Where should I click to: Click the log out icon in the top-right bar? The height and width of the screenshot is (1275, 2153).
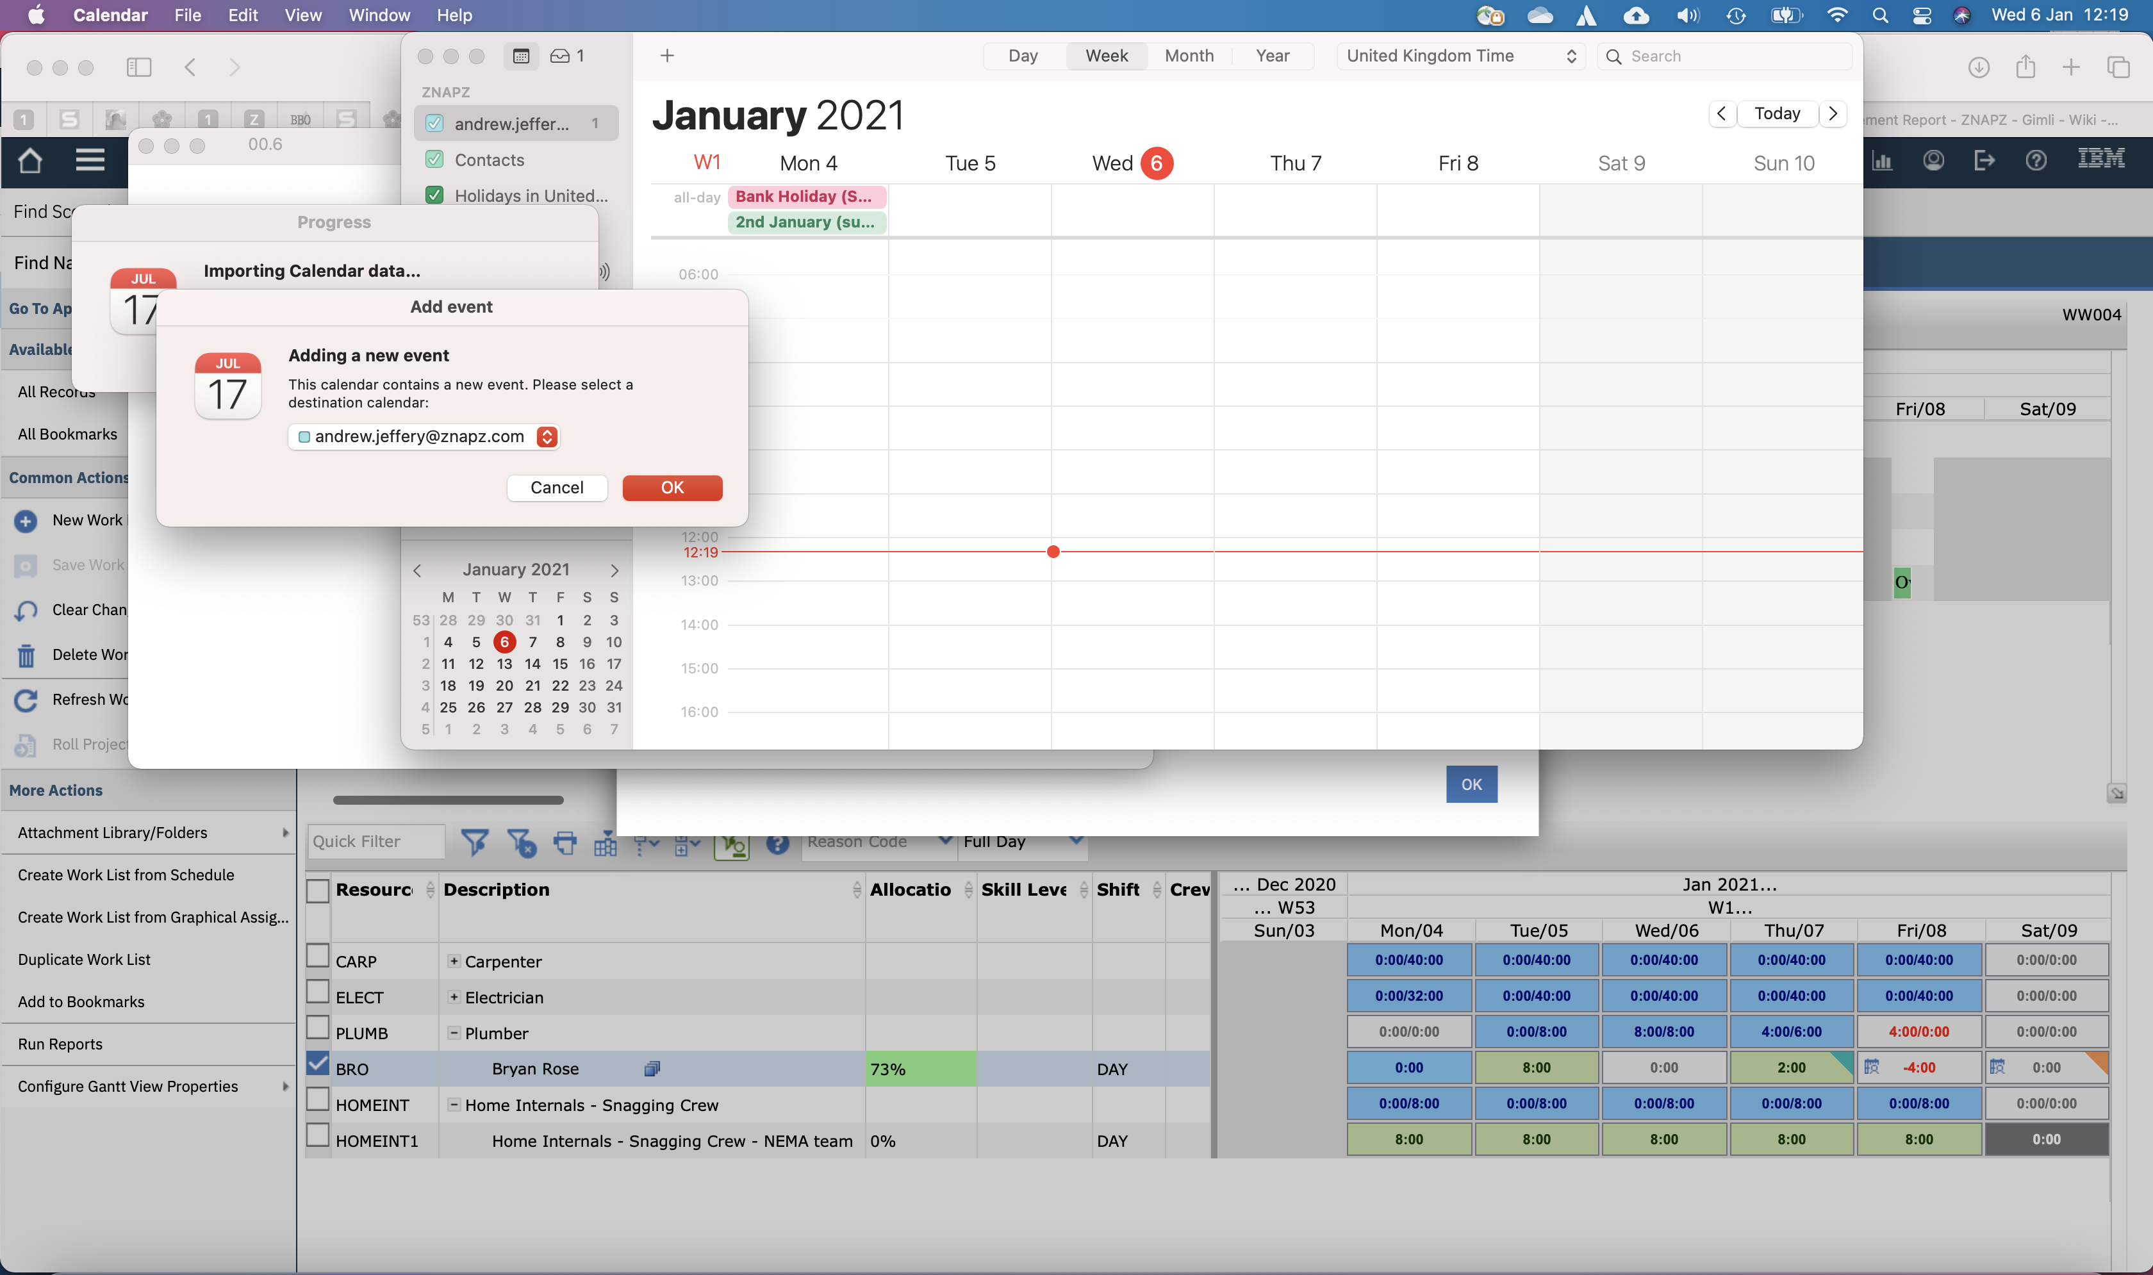click(1984, 160)
